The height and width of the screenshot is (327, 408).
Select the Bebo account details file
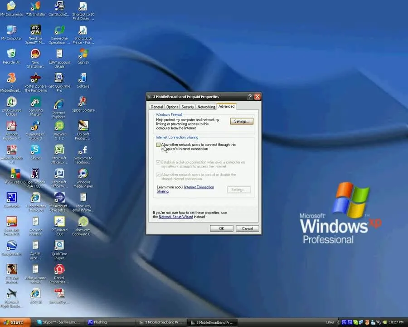coord(35,274)
